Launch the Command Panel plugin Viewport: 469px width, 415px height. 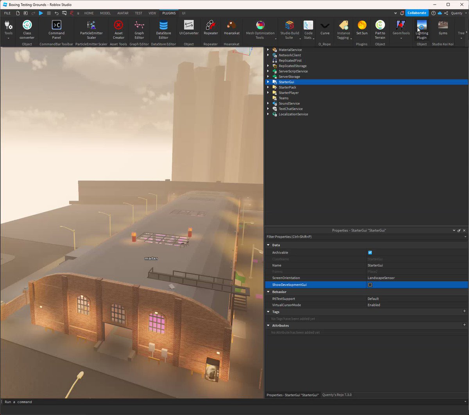click(x=56, y=30)
